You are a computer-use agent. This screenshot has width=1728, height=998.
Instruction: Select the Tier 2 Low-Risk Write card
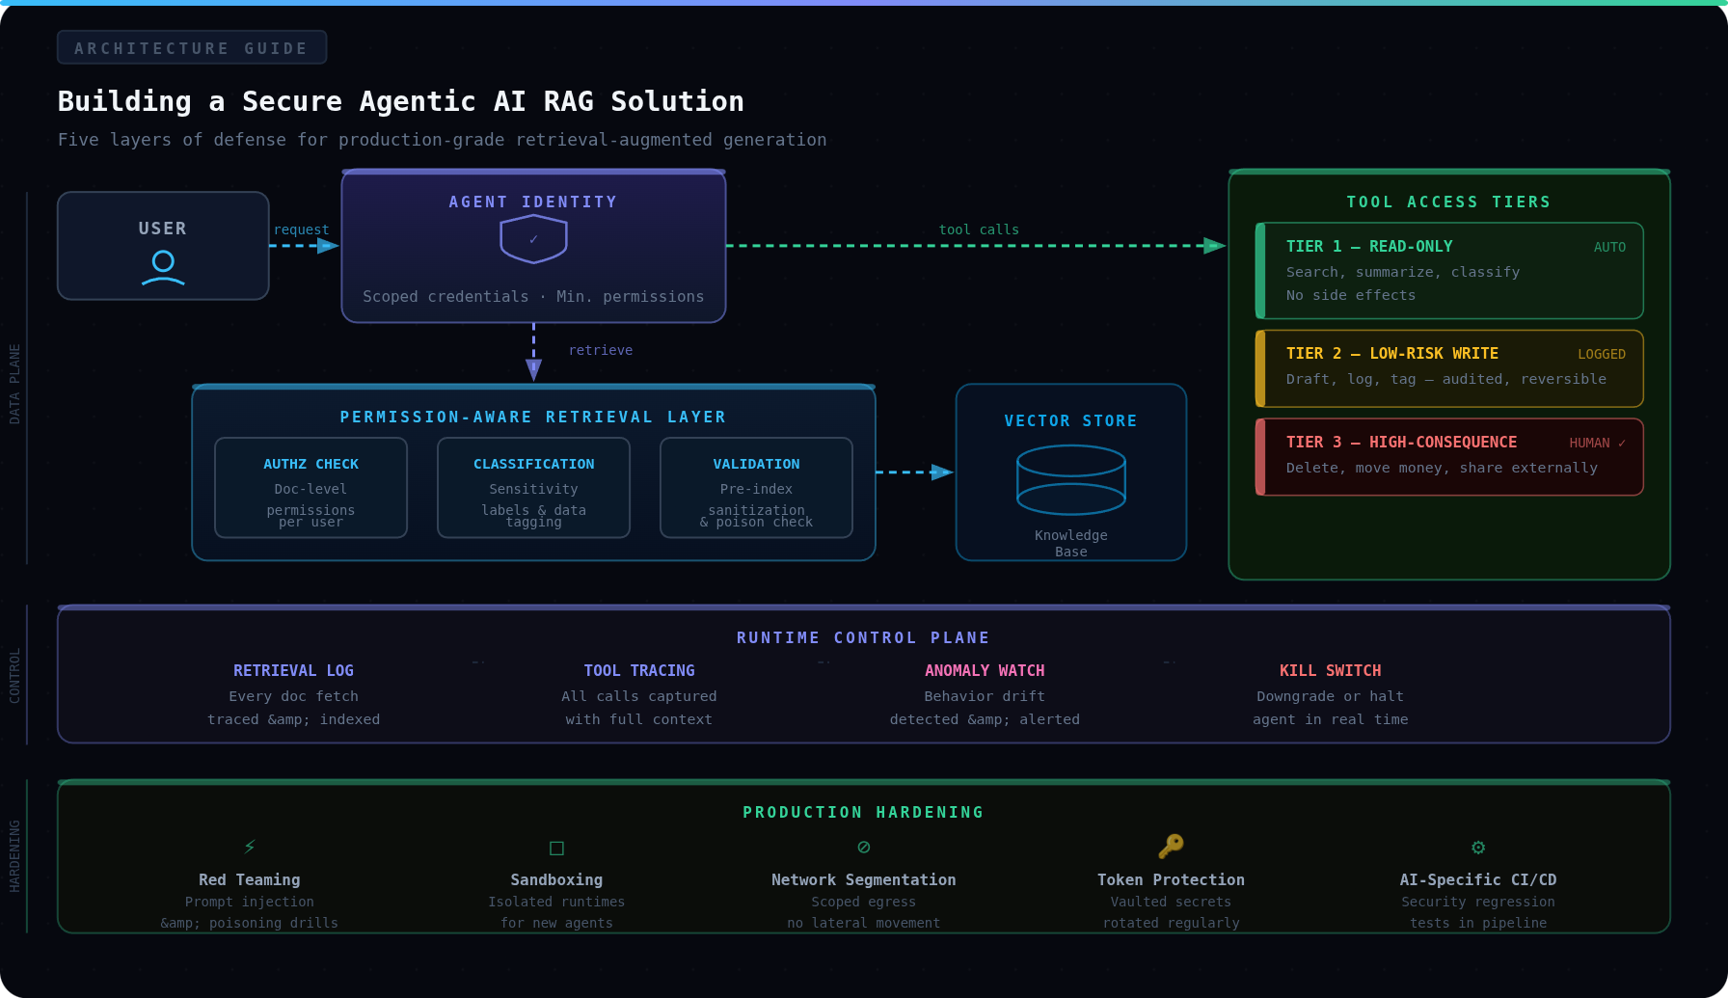point(1449,368)
